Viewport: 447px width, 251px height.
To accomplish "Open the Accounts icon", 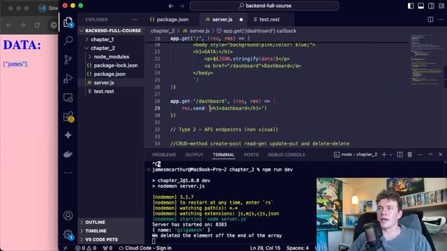I will point(68,215).
